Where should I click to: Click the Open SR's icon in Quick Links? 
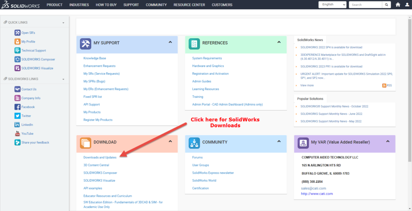click(17, 33)
